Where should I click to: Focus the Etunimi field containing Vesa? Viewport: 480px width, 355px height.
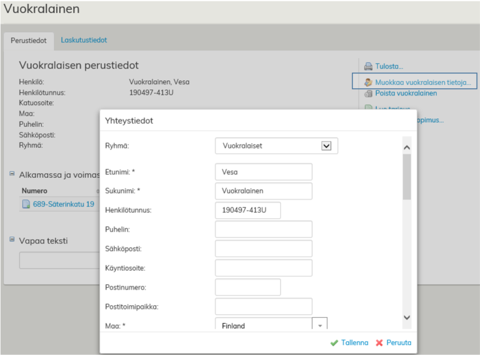click(263, 172)
